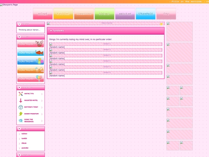Click the chevron beside twitter
This screenshot has width=209, height=157.
tap(19, 134)
